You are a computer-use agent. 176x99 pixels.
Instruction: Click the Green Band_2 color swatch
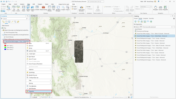[x=5, y=47]
